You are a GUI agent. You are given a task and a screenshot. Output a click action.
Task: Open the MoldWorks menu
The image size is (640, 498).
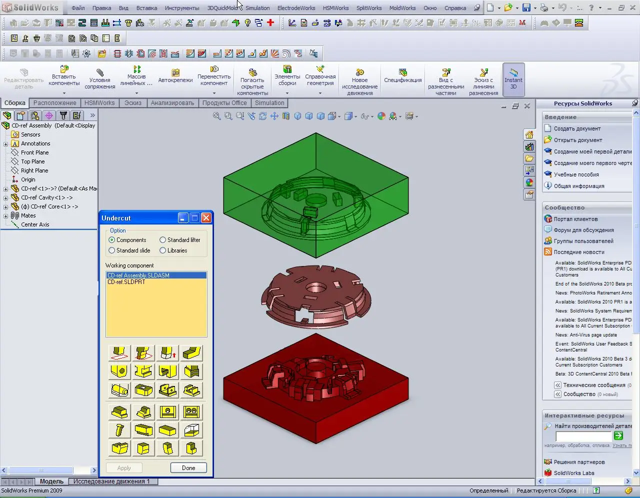402,8
